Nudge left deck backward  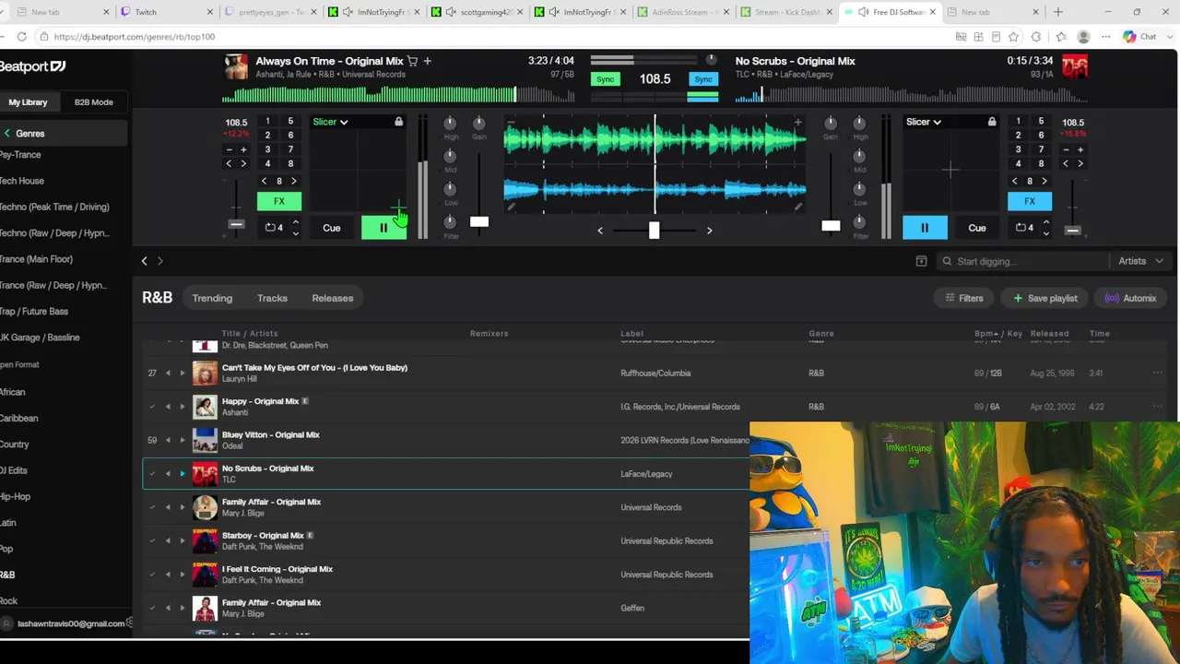tap(229, 164)
